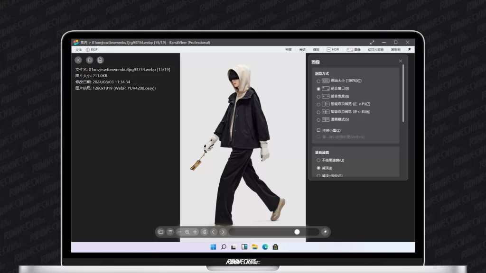Open the 书签 menu

[x=289, y=49]
